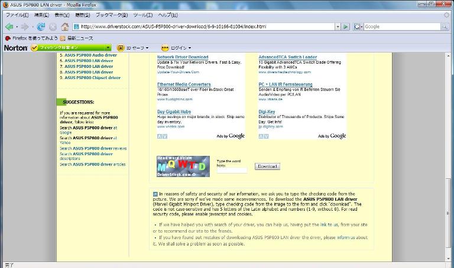Open the Tools menu (ツール)
Viewport: 454px width, 268px height.
(142, 15)
